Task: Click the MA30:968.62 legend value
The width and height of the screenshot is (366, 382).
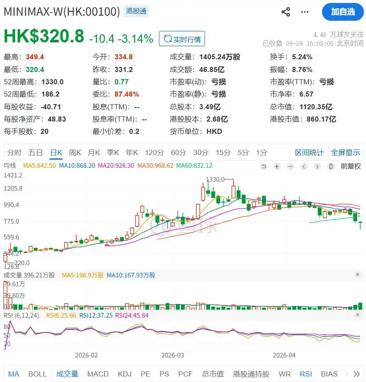Action: [x=155, y=166]
